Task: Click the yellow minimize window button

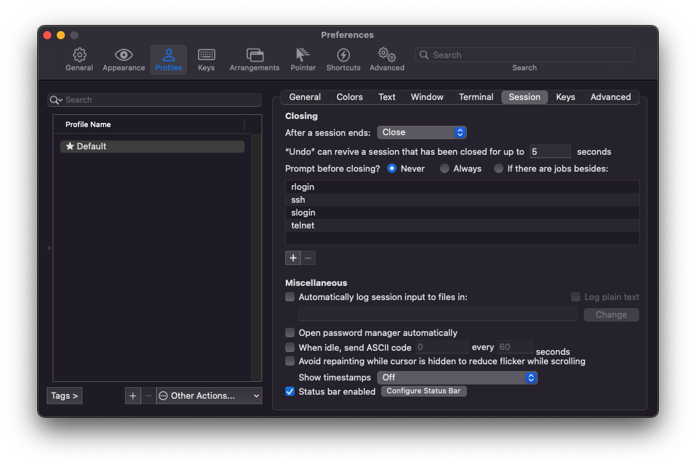Action: (61, 35)
